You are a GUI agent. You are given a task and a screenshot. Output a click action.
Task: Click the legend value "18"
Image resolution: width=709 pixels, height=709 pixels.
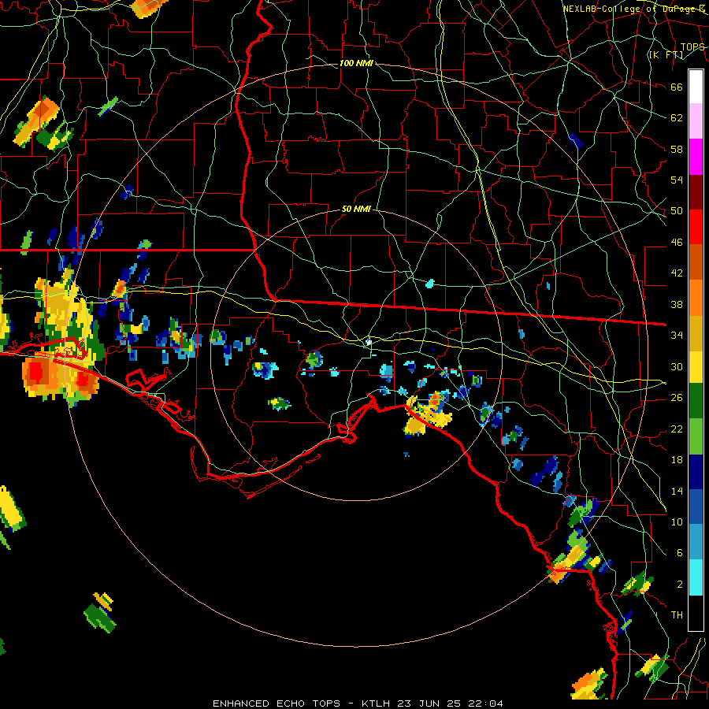(x=677, y=460)
